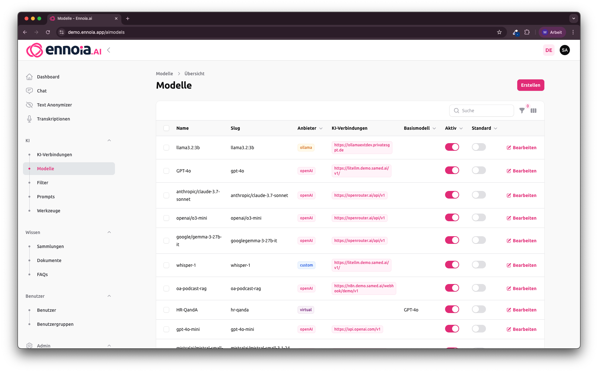The height and width of the screenshot is (372, 598).
Task: Open the column visibility icon
Action: click(x=534, y=111)
